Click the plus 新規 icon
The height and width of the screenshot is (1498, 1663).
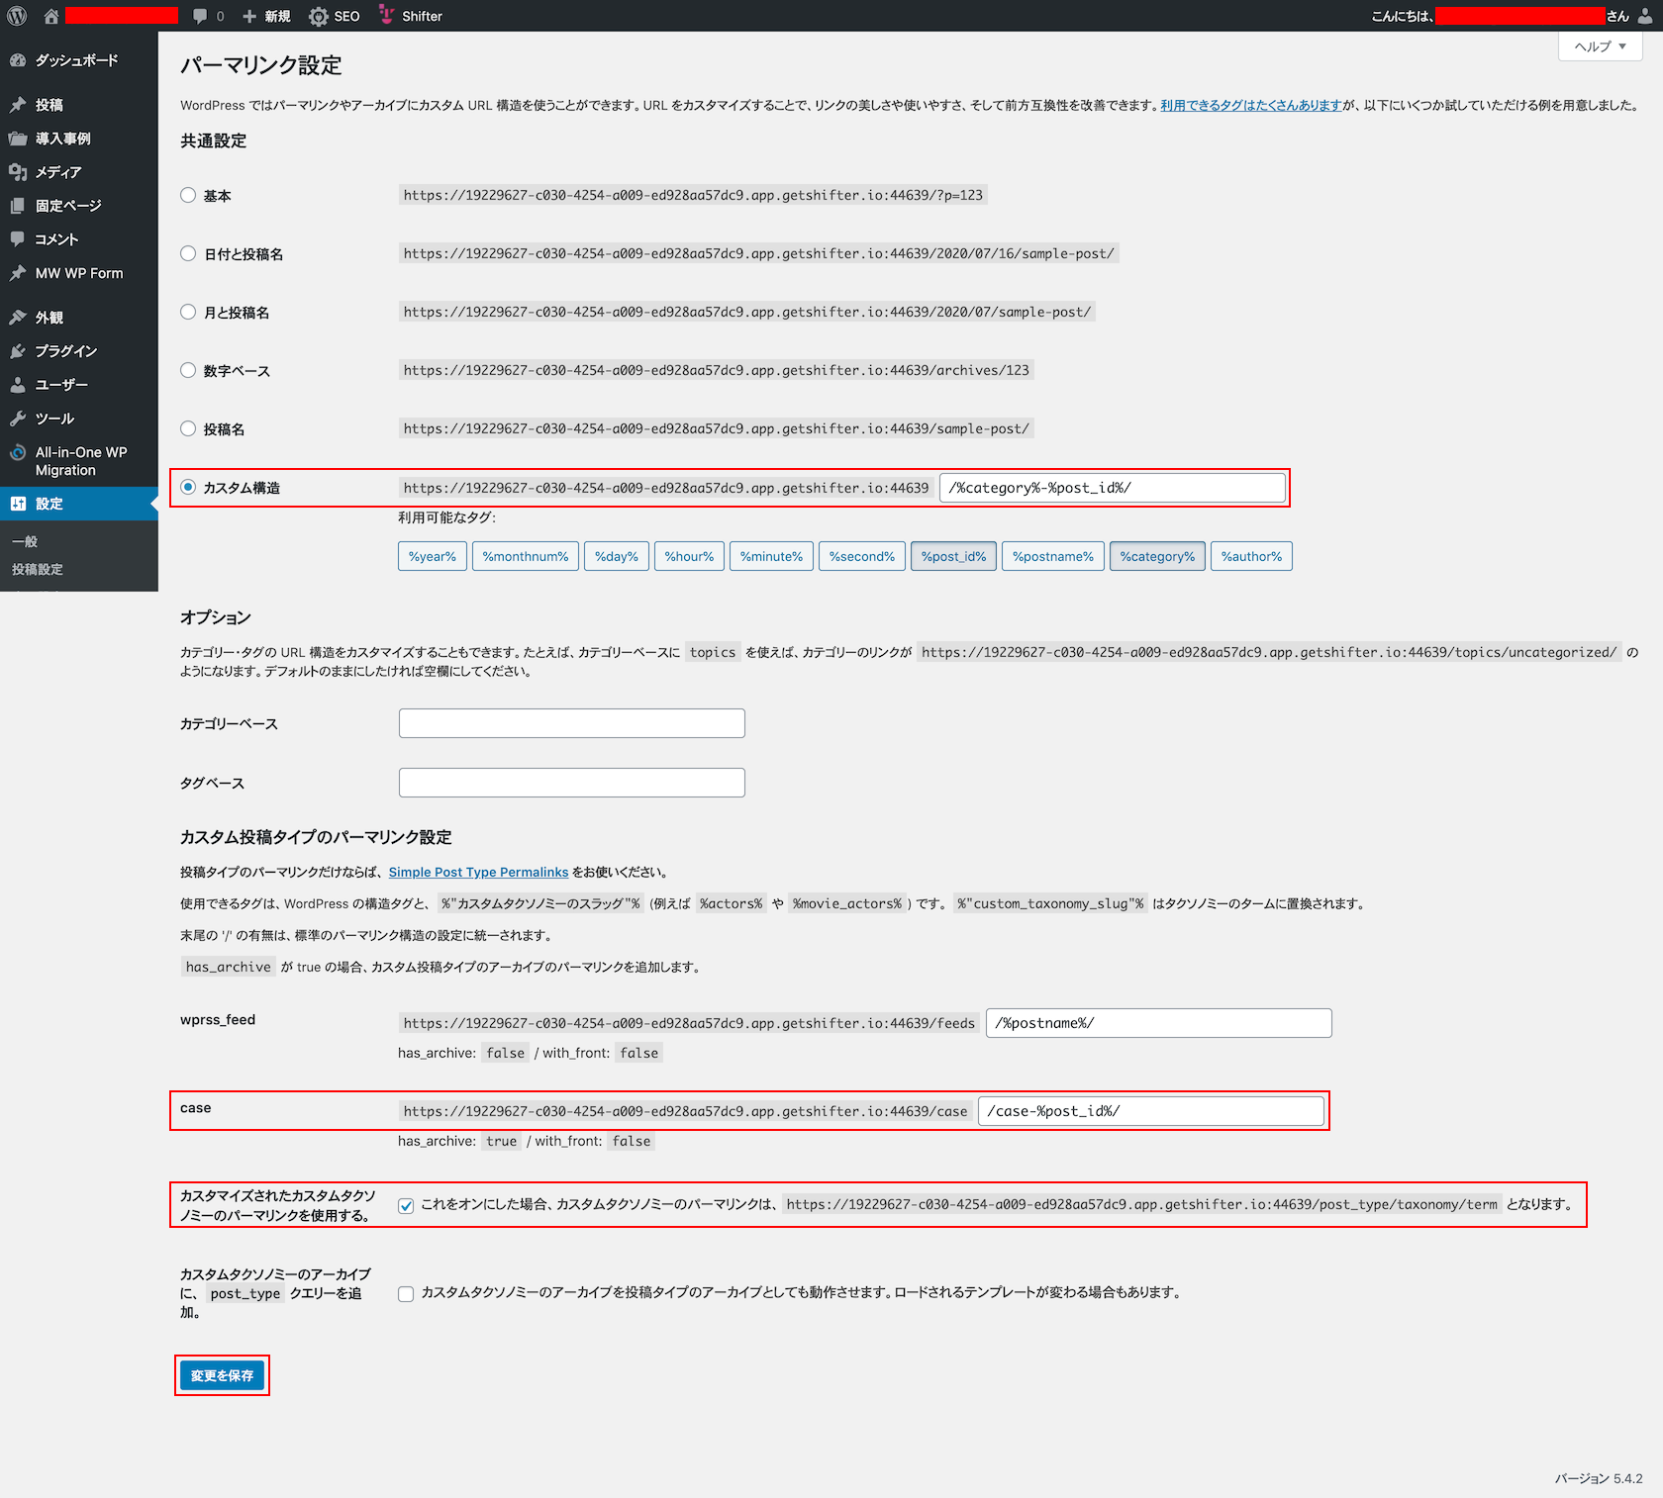(249, 16)
